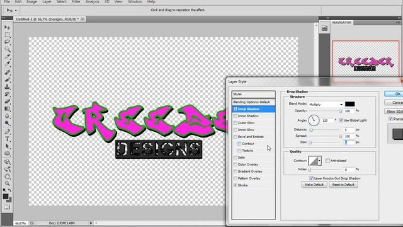Screen dimensions: 403x227
Task: Expand the toolbox using its top arrows
Action: [4, 18]
